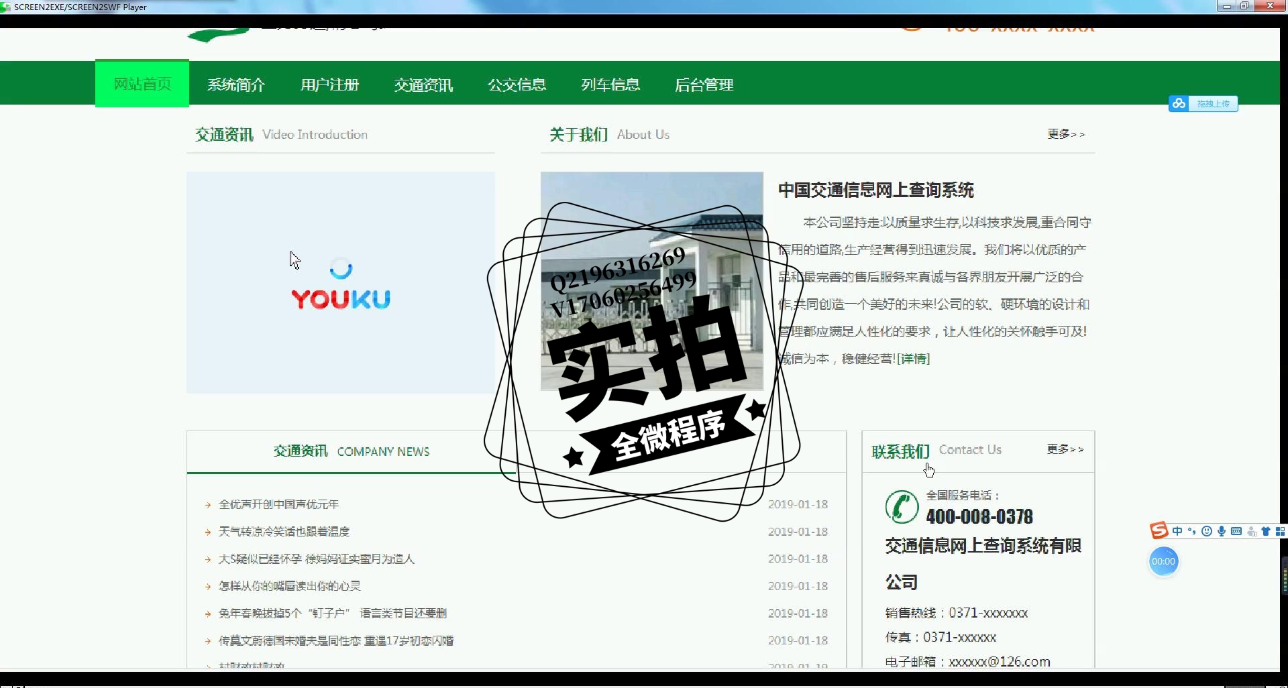Click 交通资讯 Video Introduction heading
The width and height of the screenshot is (1288, 688).
pos(281,134)
